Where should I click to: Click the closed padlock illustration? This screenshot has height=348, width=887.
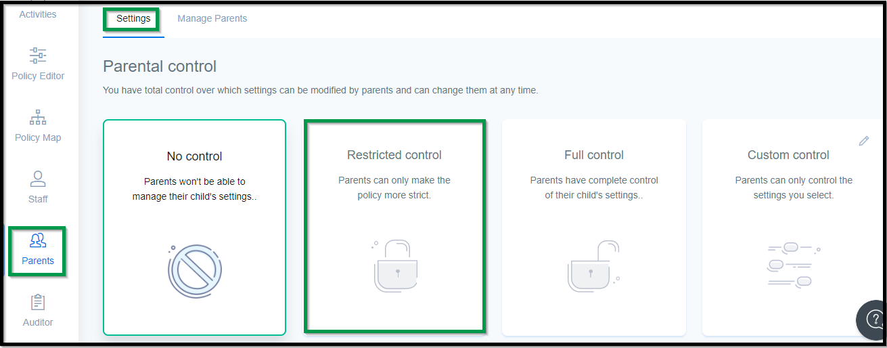[396, 265]
